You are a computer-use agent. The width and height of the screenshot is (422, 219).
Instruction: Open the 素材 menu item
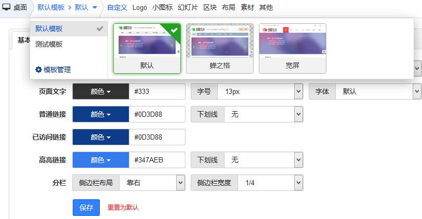click(x=247, y=7)
